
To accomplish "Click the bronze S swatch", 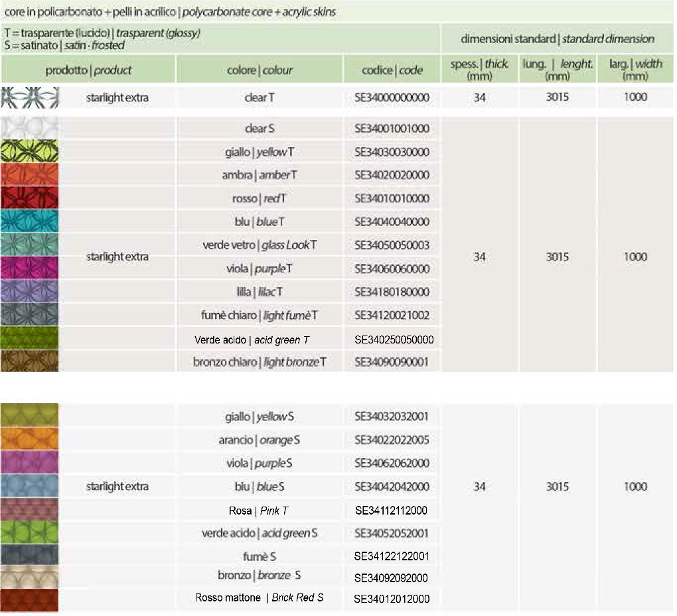I will 29,577.
